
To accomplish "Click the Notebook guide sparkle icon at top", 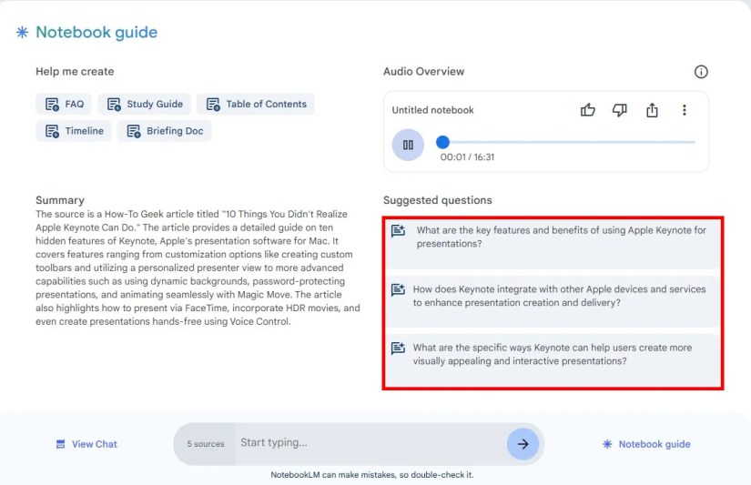I will click(x=22, y=32).
